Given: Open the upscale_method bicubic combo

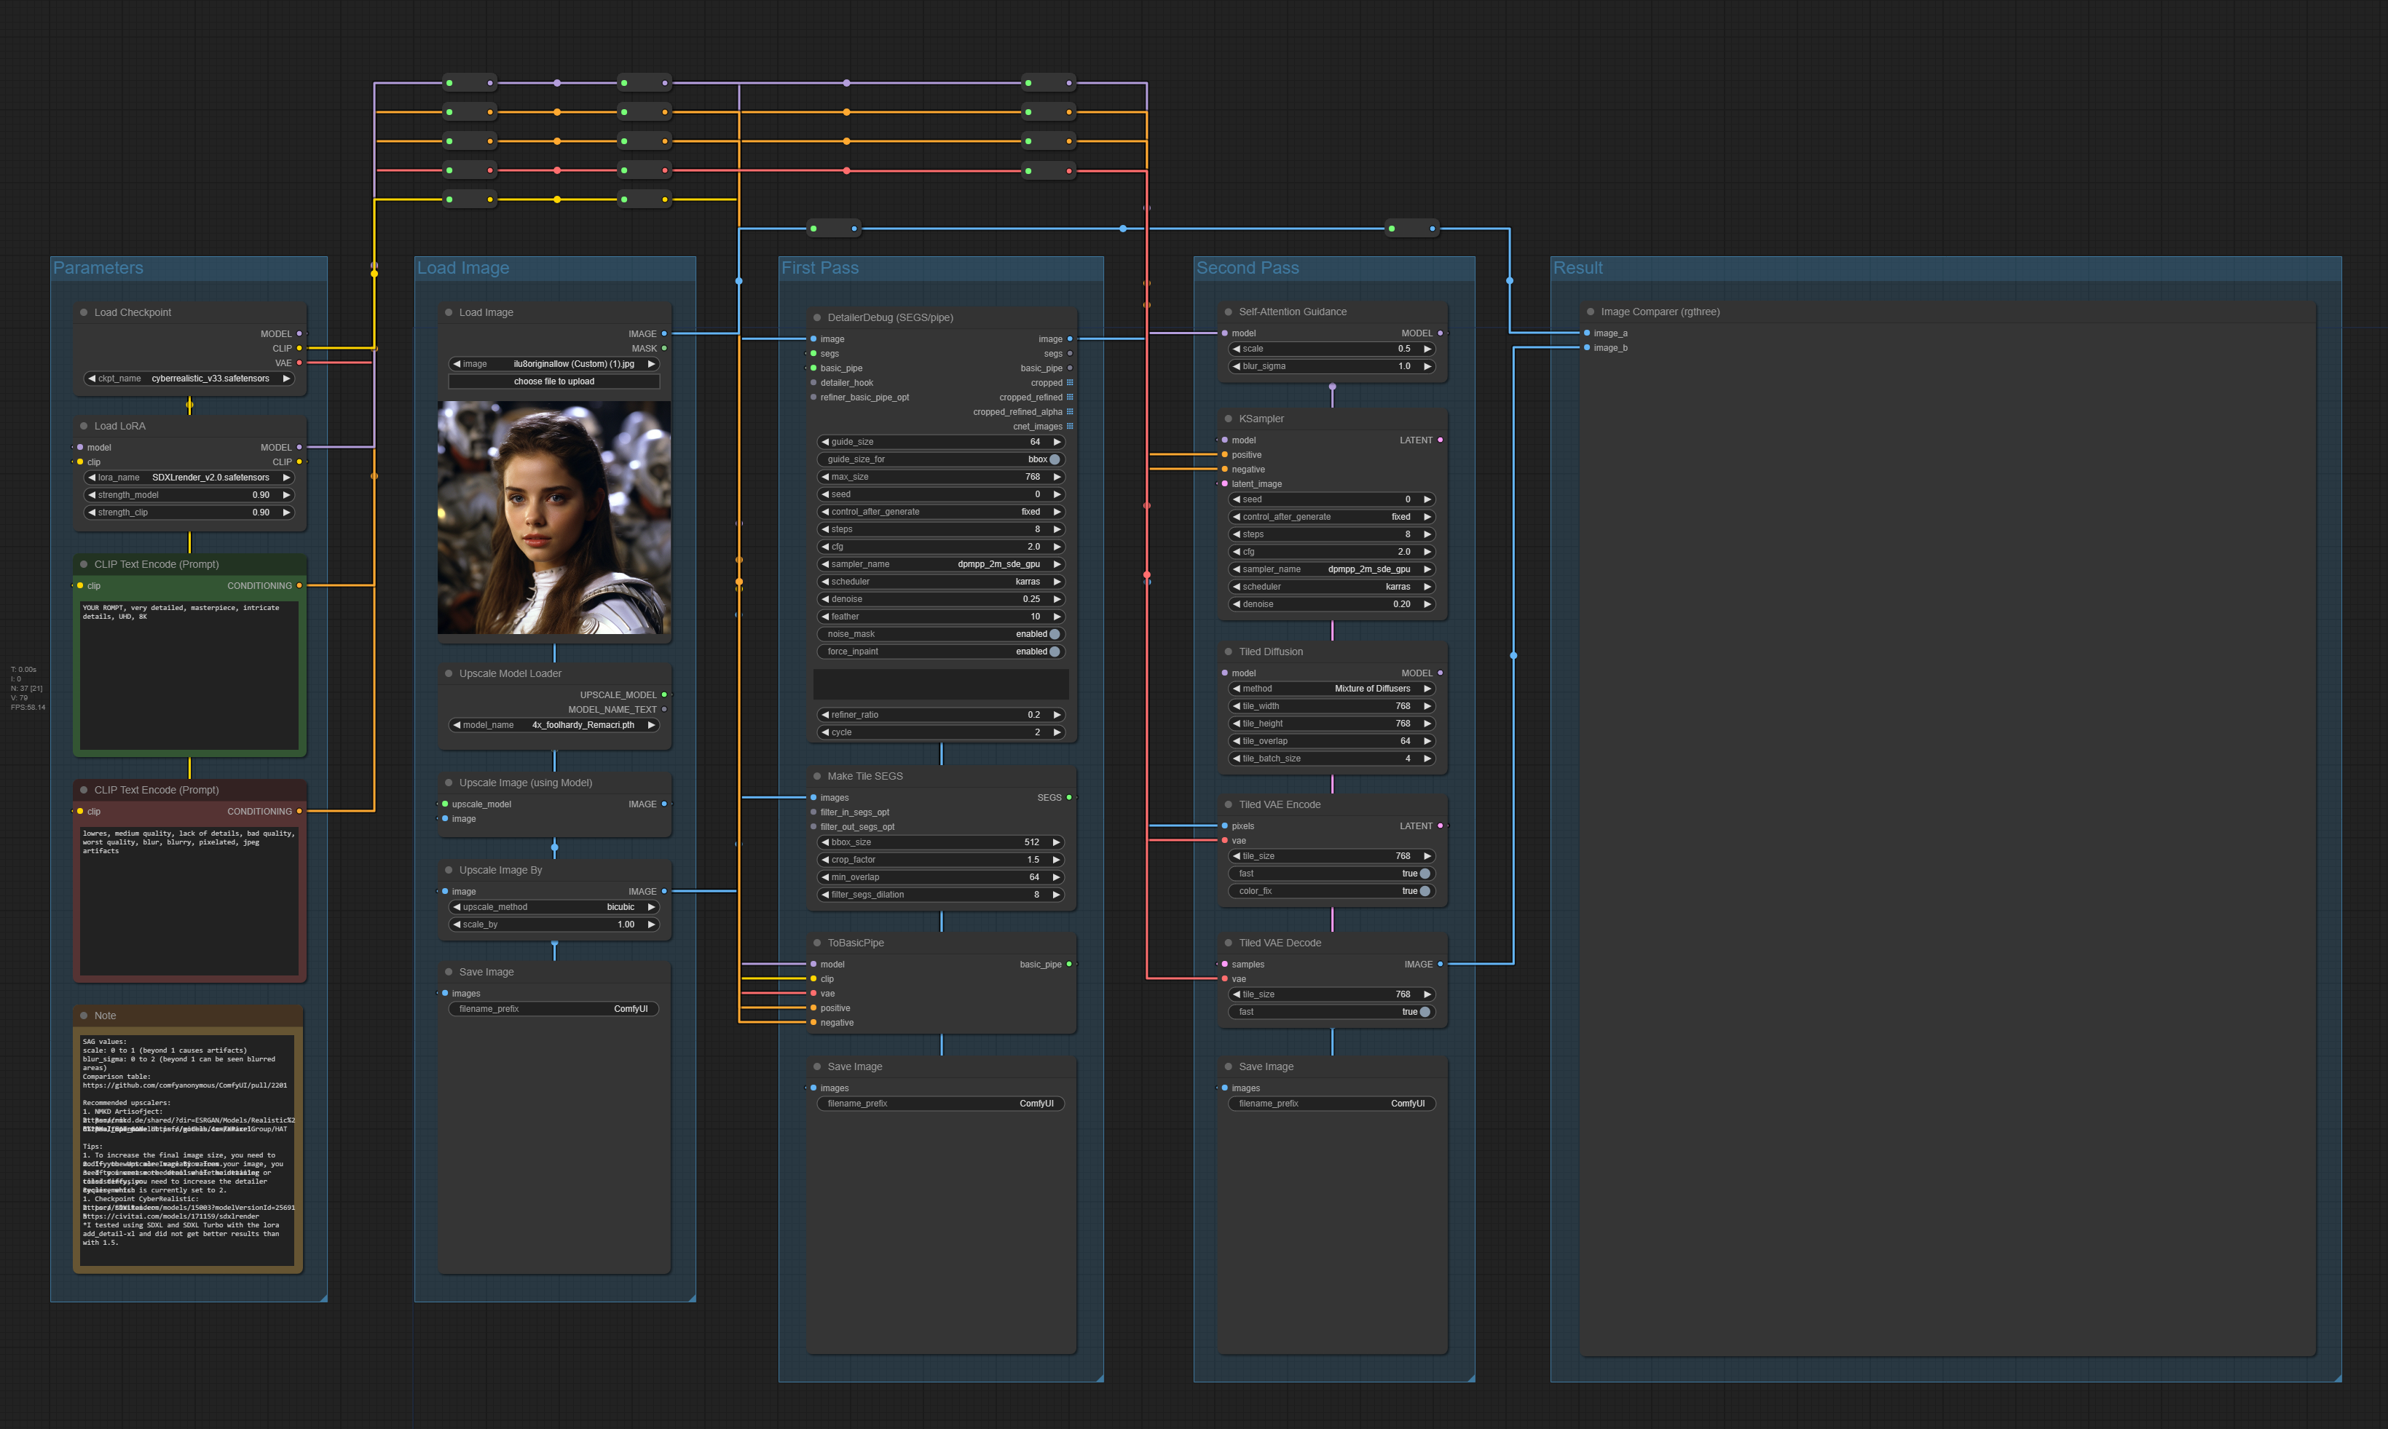Looking at the screenshot, I should (x=554, y=907).
